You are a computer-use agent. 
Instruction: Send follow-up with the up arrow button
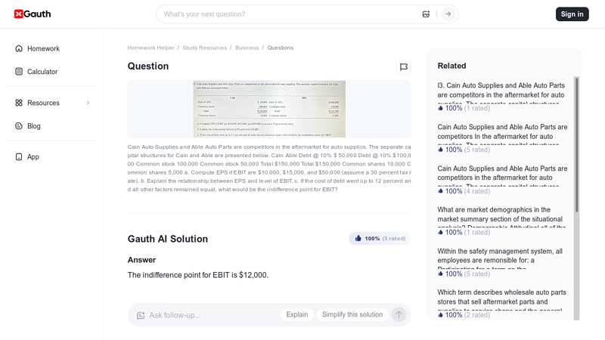399,314
